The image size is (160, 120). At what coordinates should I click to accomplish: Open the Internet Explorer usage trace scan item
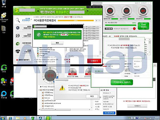(x=18, y=36)
